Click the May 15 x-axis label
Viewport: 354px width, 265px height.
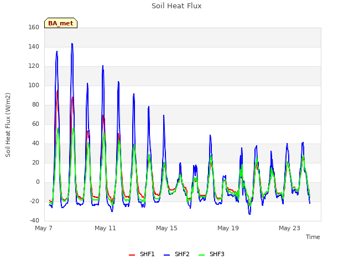click(x=166, y=228)
